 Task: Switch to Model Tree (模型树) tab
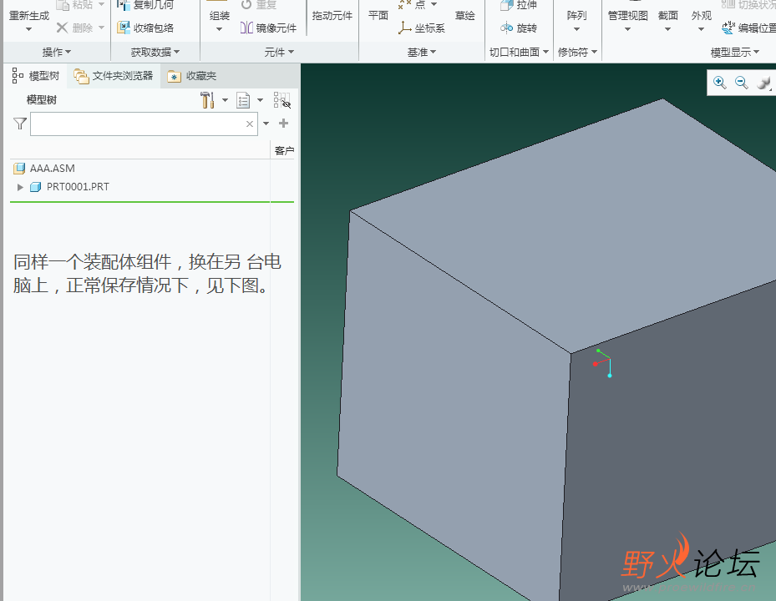36,76
